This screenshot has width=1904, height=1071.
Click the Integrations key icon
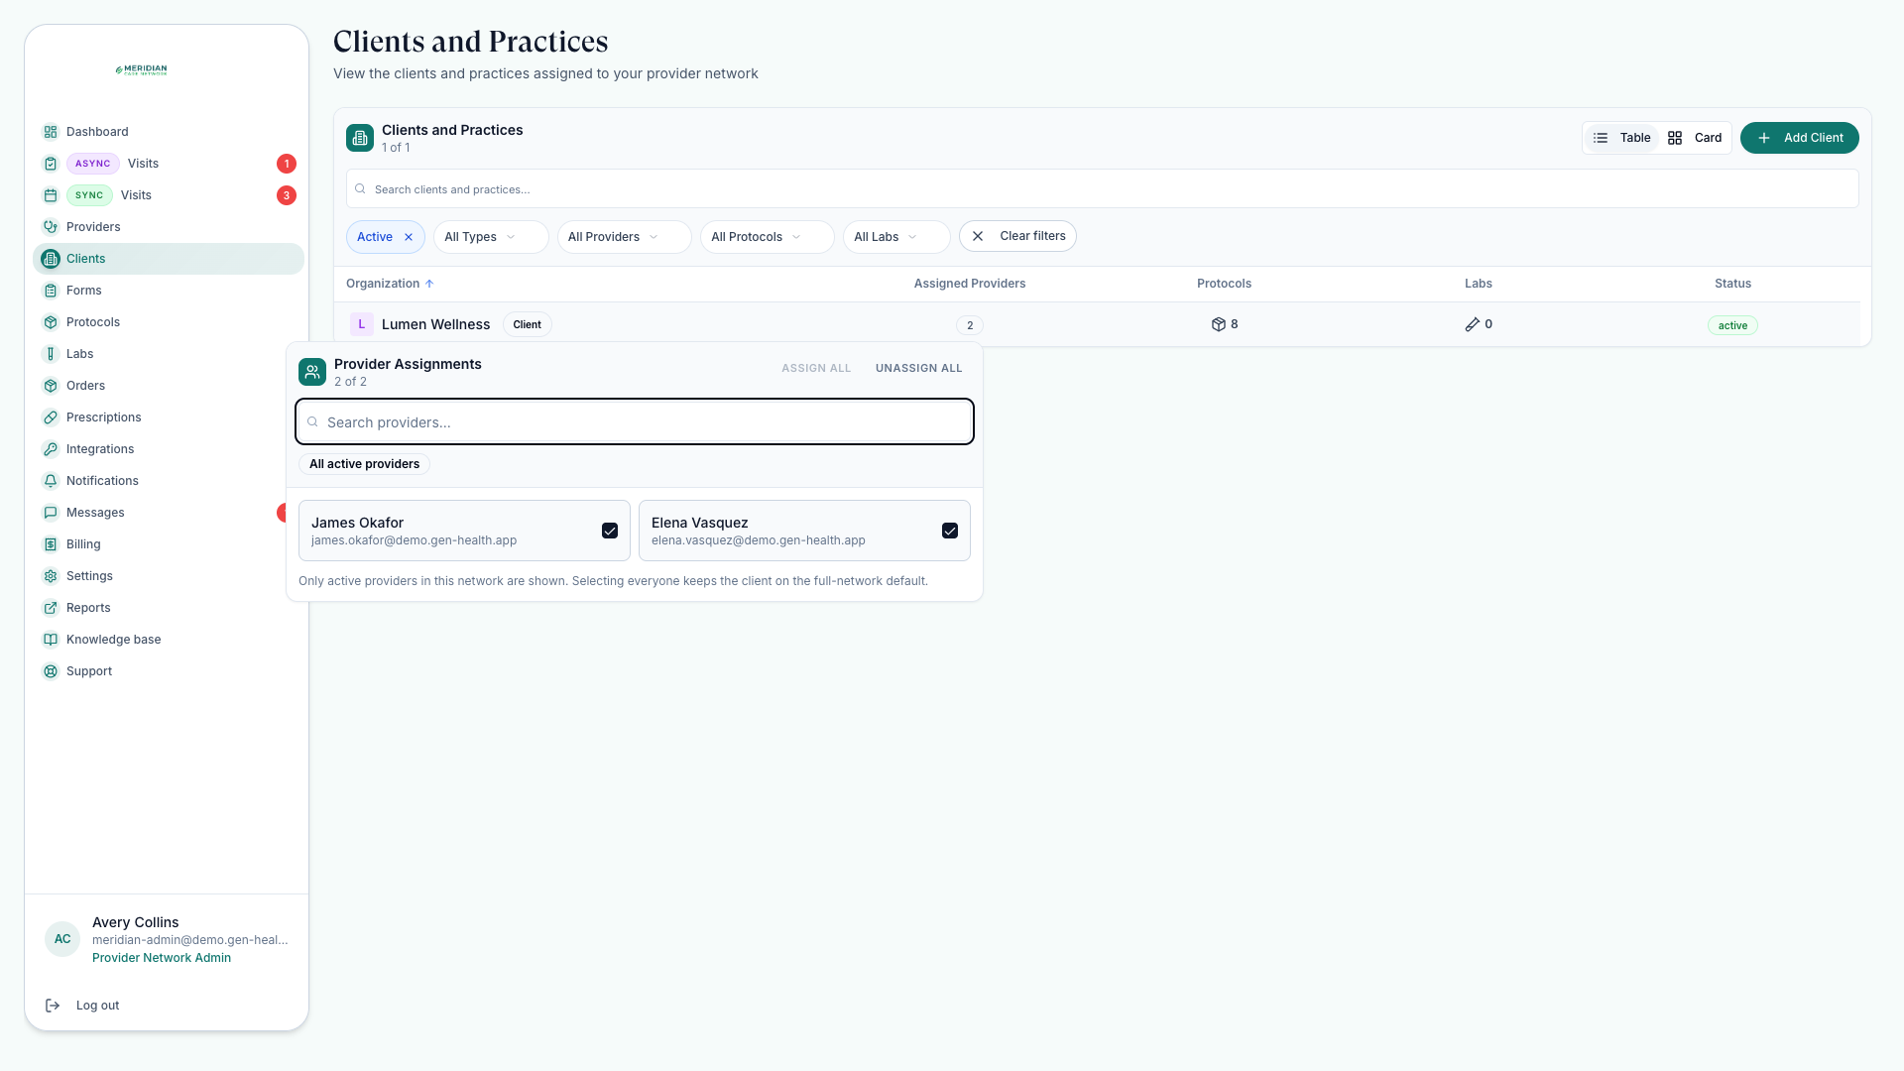51,449
